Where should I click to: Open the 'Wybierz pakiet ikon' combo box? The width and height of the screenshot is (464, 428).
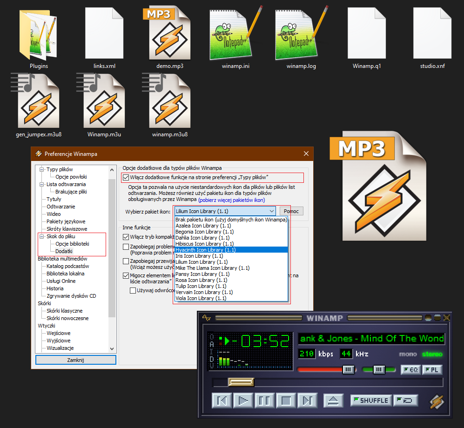[x=225, y=211]
